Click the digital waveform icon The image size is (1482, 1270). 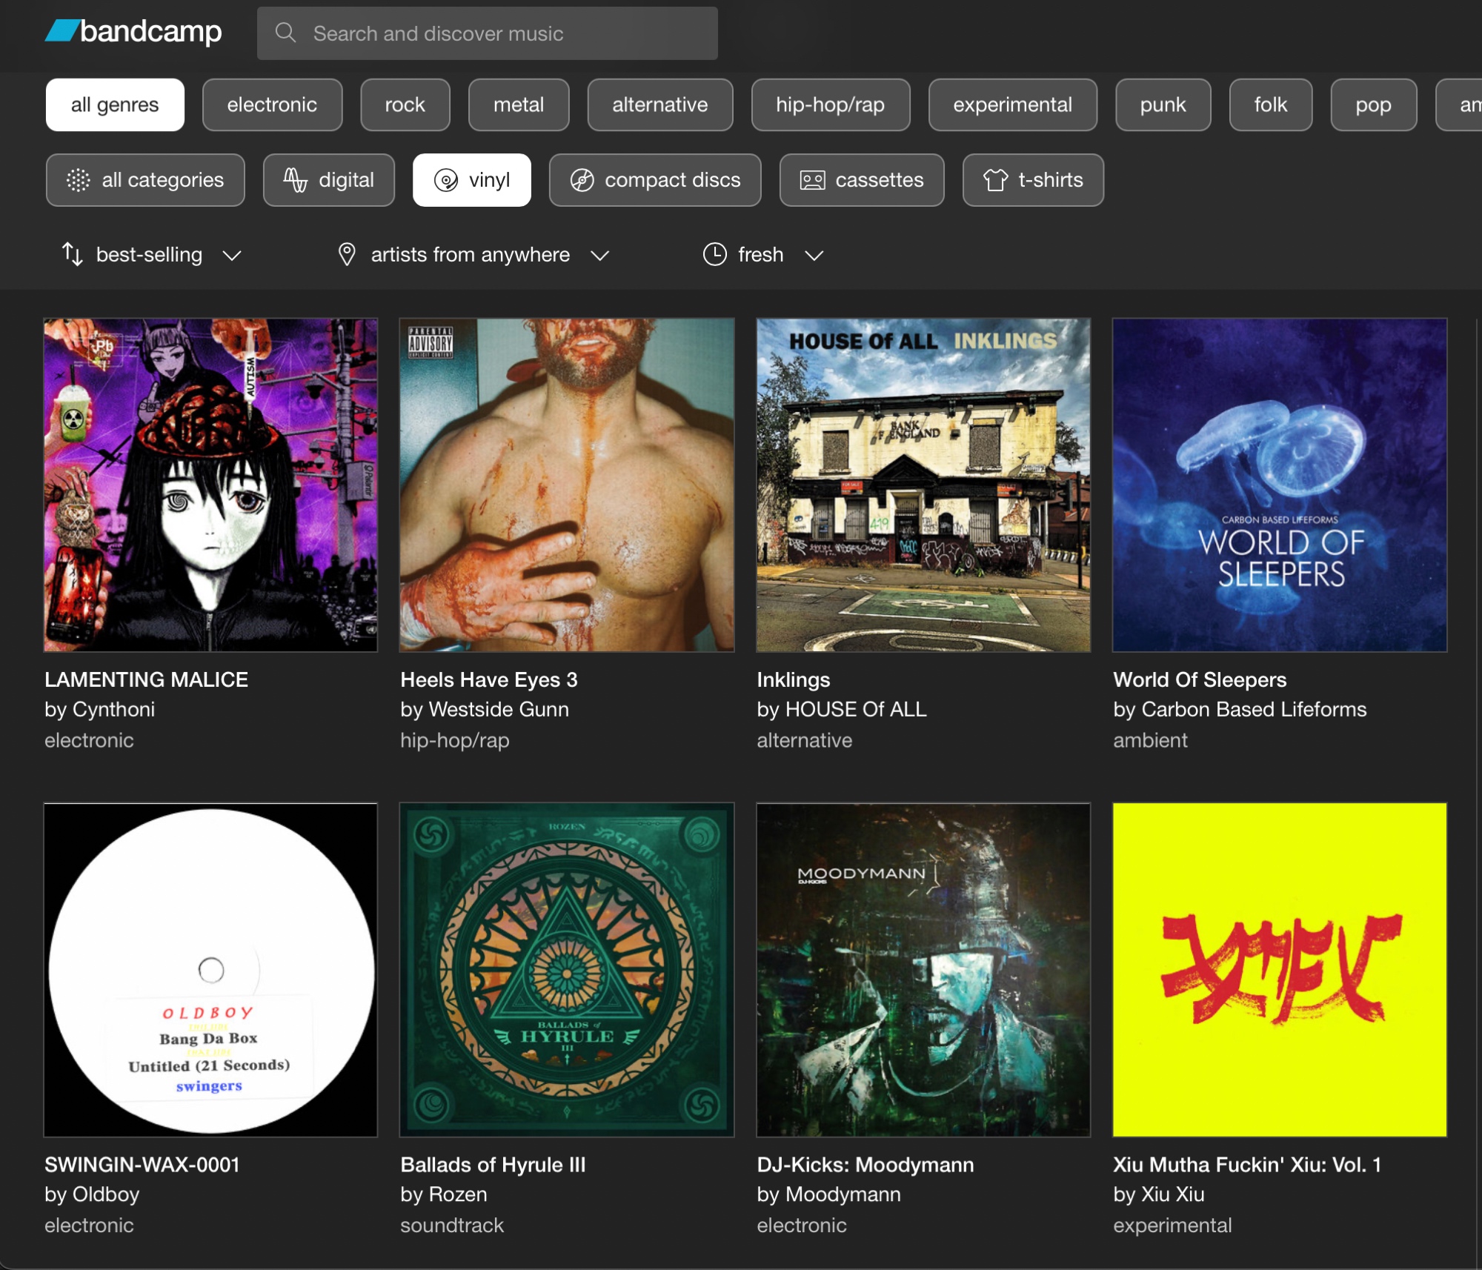coord(296,180)
